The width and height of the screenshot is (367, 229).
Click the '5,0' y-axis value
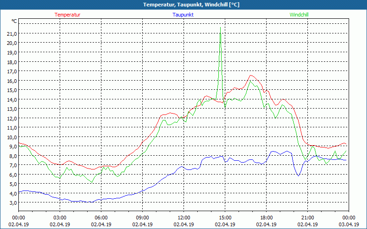click(13, 184)
